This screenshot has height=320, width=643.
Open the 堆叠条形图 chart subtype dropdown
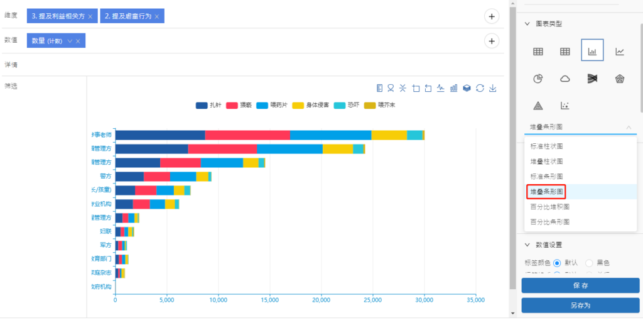pyautogui.click(x=580, y=127)
